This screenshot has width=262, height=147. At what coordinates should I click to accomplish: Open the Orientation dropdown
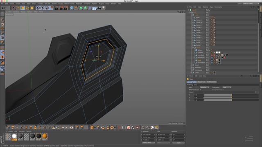tap(227, 87)
